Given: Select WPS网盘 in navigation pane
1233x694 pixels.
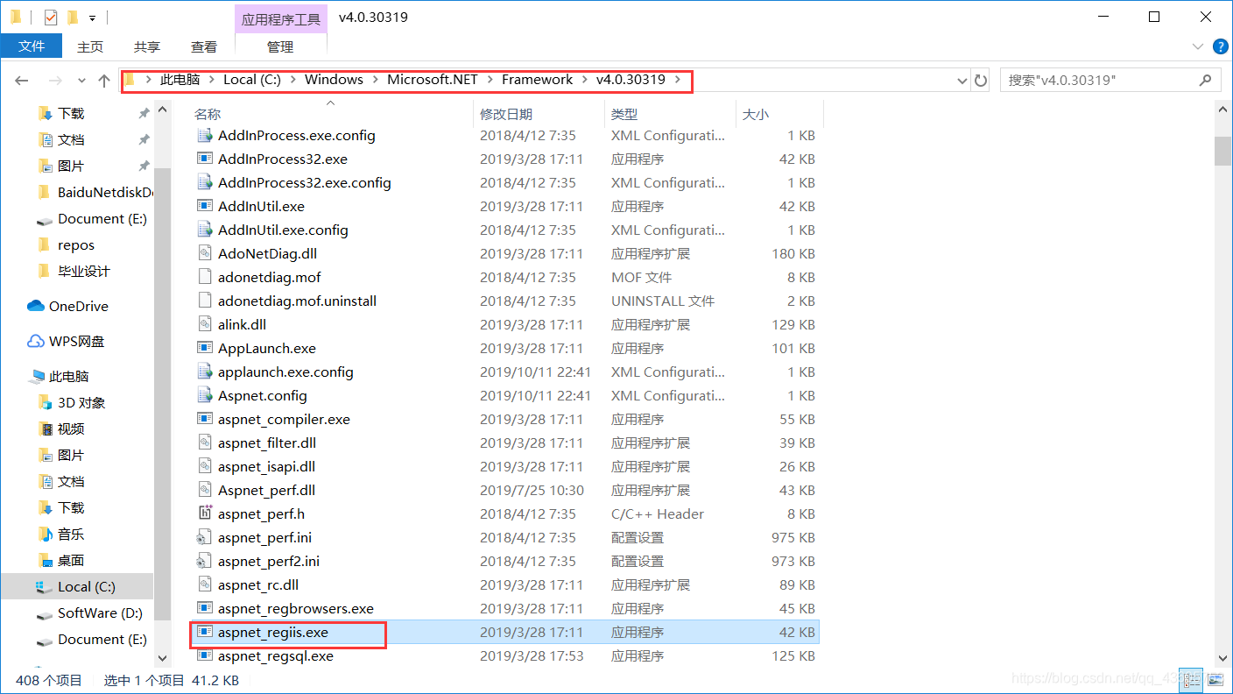Looking at the screenshot, I should pos(77,342).
